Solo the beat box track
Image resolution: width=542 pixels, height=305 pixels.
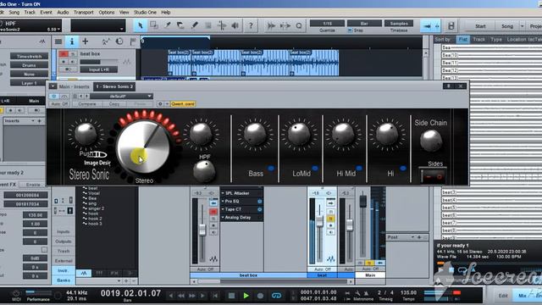click(73, 54)
